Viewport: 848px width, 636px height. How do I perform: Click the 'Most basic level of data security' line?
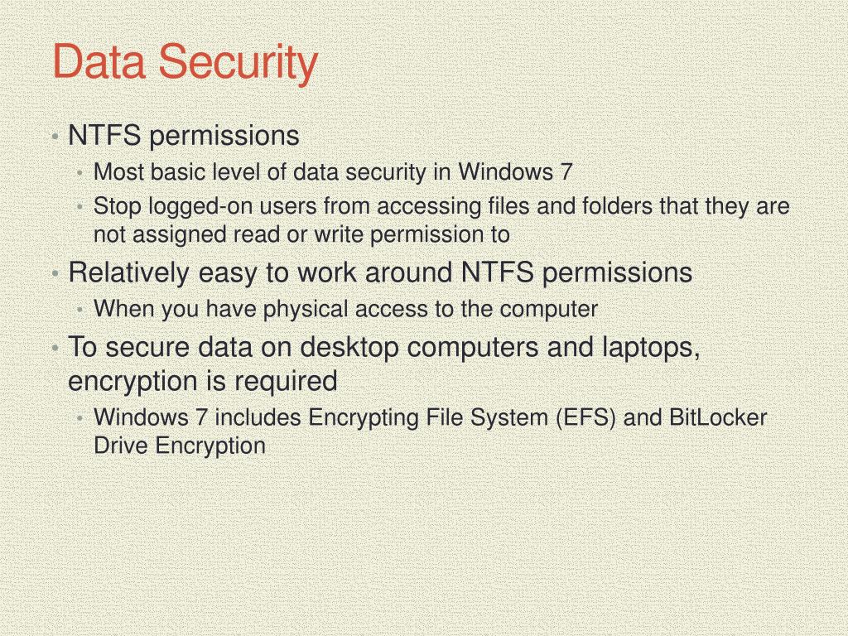(x=333, y=172)
